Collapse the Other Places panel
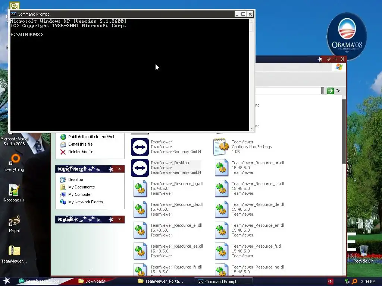This screenshot has width=382, height=286. point(120,169)
